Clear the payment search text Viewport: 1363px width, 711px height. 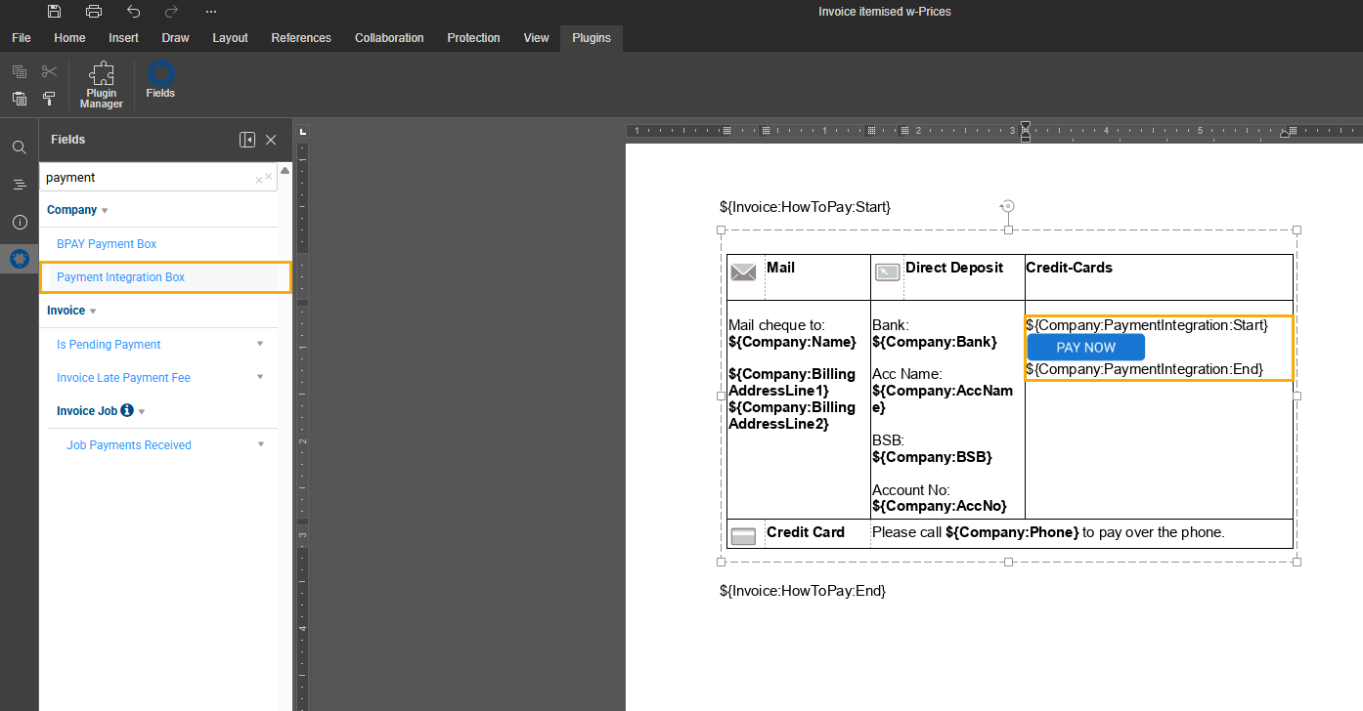(260, 177)
